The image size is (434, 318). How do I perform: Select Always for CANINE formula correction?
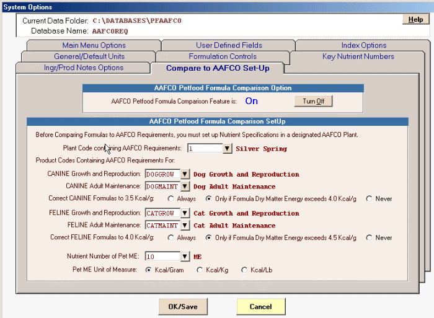point(170,199)
